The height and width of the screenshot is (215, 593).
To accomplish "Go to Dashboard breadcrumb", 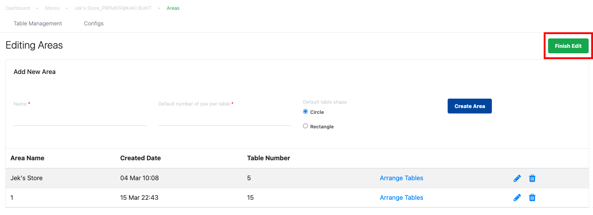I will pos(18,8).
